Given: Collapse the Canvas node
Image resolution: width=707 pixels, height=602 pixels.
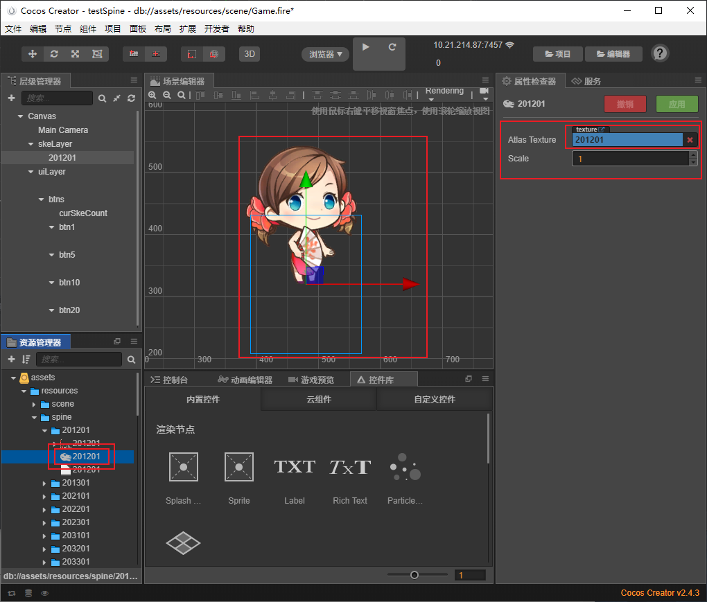Looking at the screenshot, I should [x=20, y=116].
